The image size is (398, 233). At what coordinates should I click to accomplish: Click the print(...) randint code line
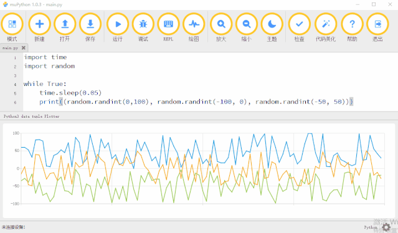coord(196,102)
